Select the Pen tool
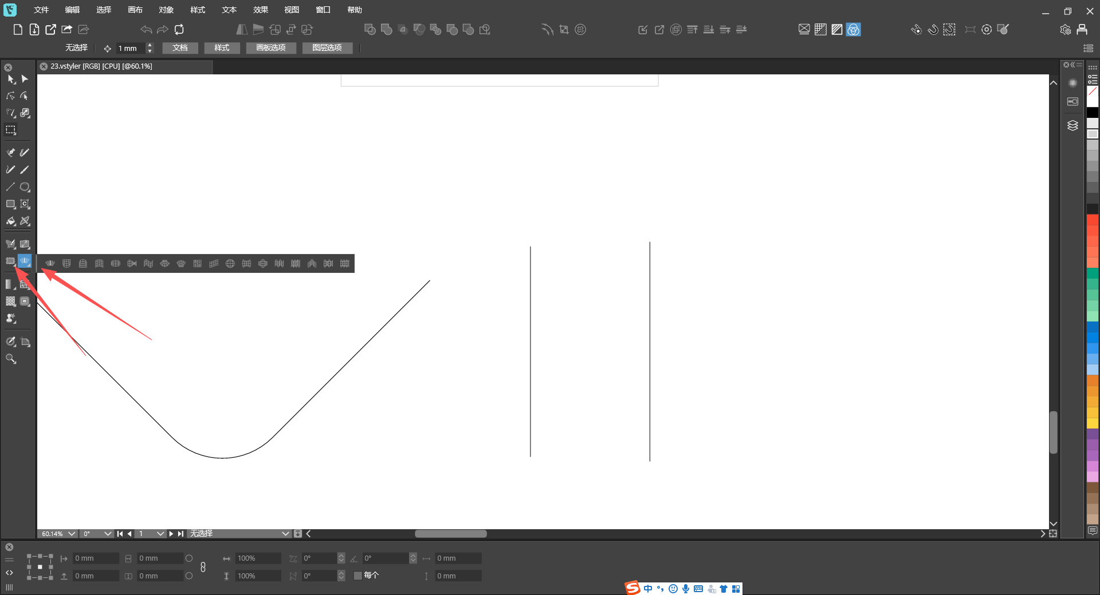The image size is (1100, 595). [x=11, y=153]
